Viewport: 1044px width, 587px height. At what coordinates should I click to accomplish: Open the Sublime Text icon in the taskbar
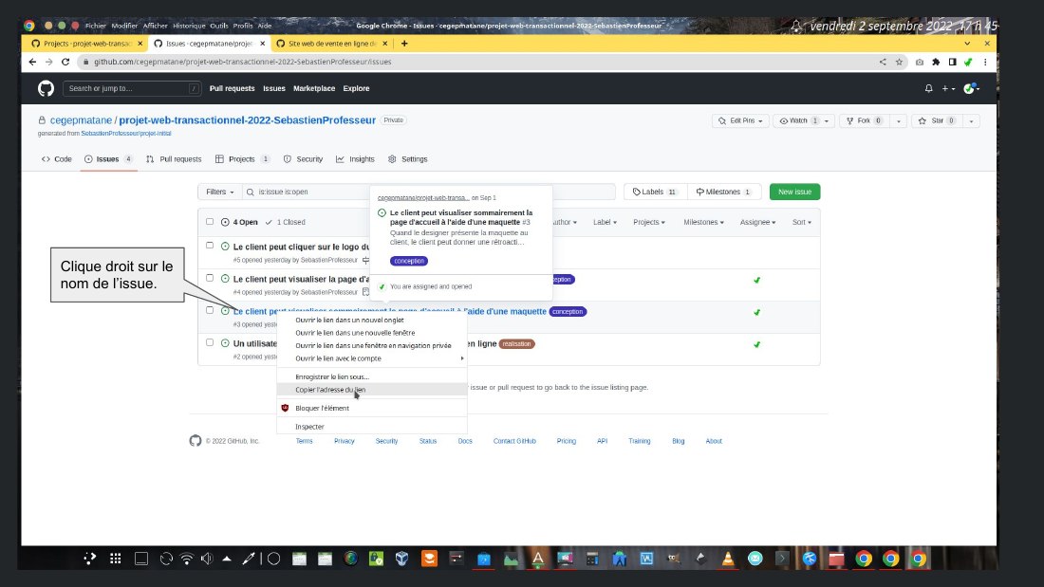click(429, 559)
